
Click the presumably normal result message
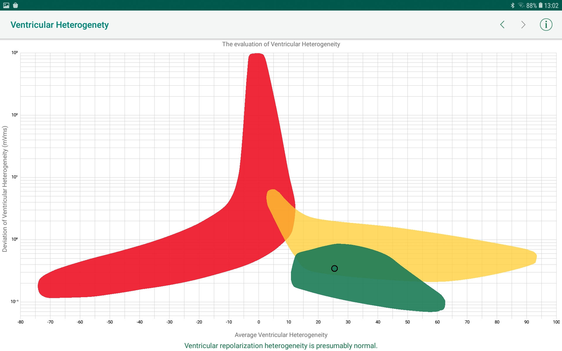click(x=281, y=346)
